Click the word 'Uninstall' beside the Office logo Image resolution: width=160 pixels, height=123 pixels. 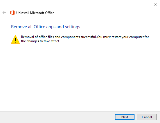click(23, 13)
